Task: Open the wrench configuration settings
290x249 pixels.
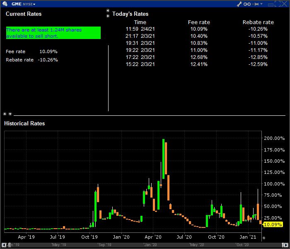Action: (x=239, y=4)
